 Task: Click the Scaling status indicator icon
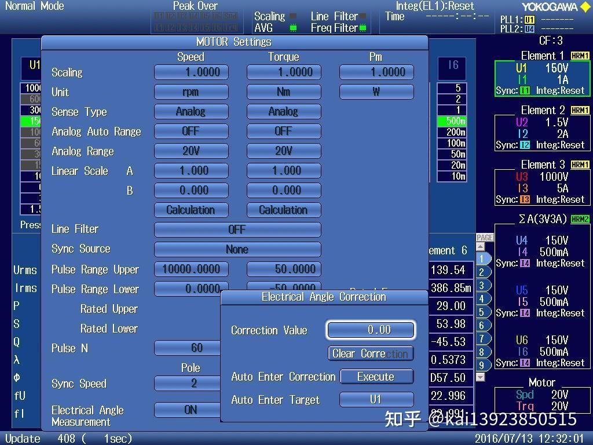(x=293, y=16)
